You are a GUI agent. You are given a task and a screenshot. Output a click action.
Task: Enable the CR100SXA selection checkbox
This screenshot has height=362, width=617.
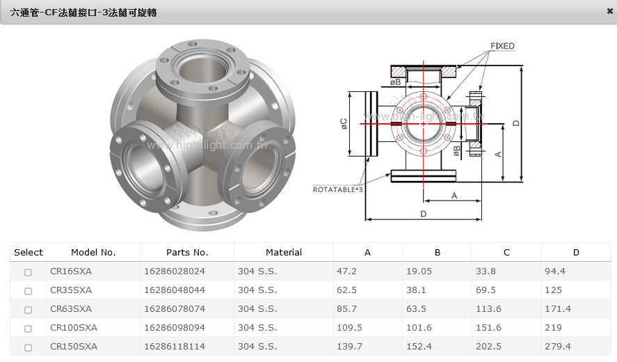pos(29,329)
